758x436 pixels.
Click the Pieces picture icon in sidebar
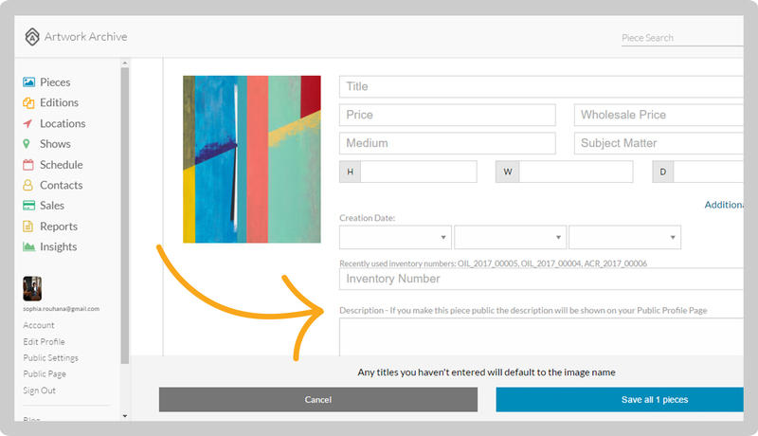pos(28,82)
